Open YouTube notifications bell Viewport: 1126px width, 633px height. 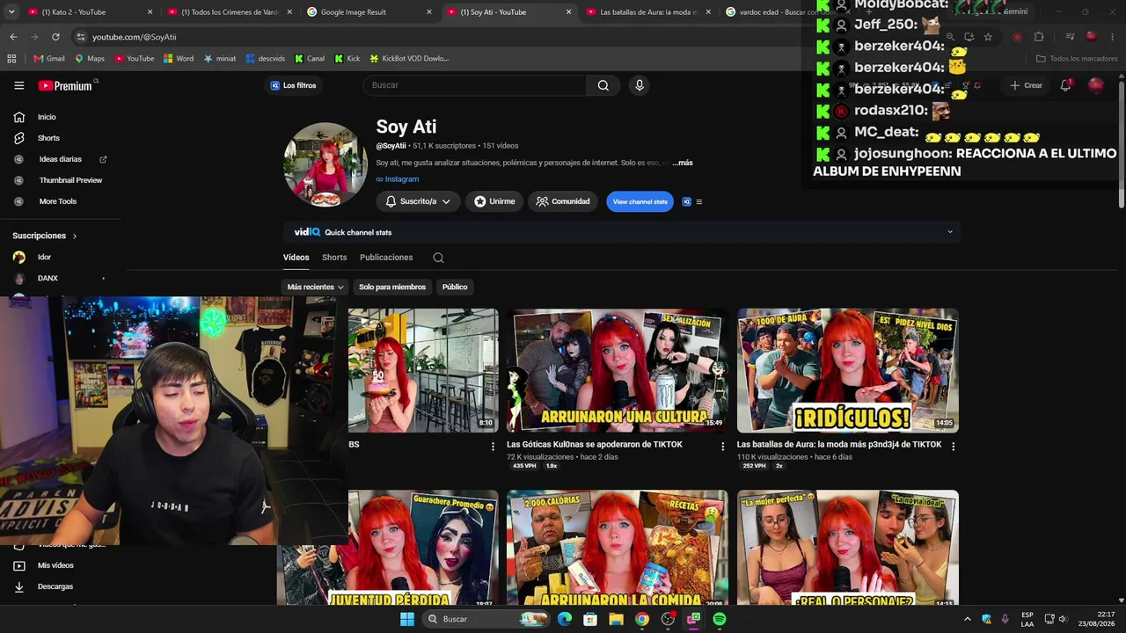[1065, 85]
